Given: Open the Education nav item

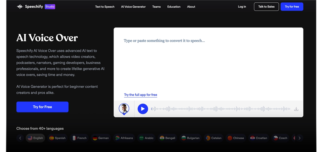Looking at the screenshot, I should pyautogui.click(x=174, y=7).
